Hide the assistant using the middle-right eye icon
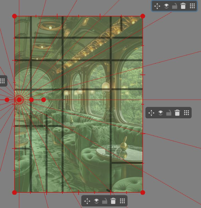Screen dimensions: 201x208 161,113
